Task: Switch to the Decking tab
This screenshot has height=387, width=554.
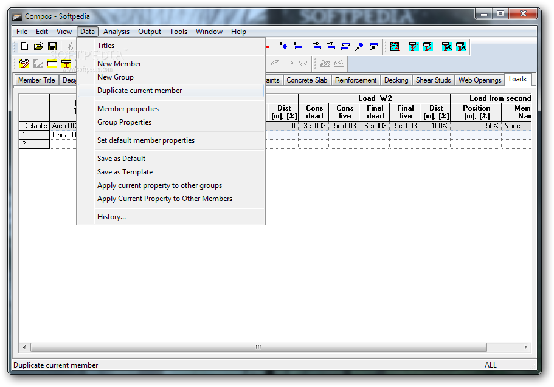Action: tap(396, 80)
